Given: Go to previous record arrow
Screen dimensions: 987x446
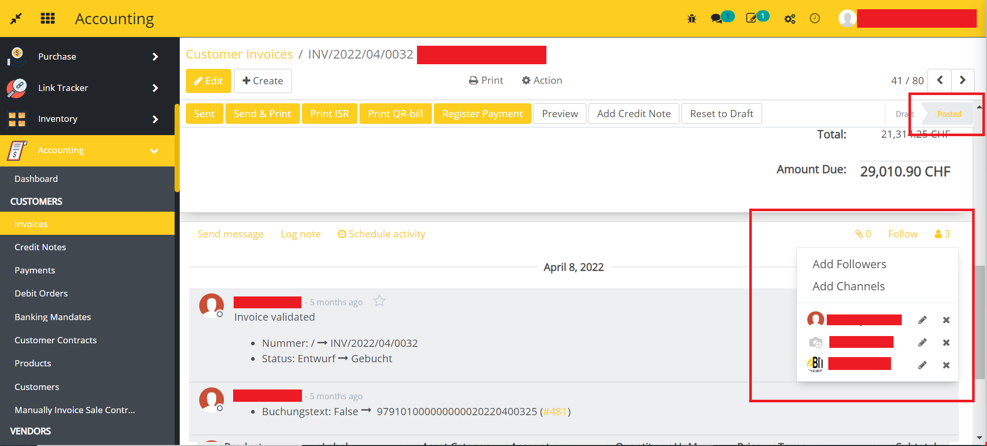Looking at the screenshot, I should pos(940,80).
